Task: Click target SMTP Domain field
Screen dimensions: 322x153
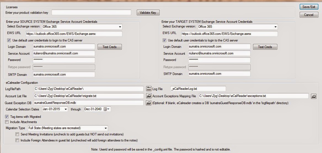Action: coord(219,74)
